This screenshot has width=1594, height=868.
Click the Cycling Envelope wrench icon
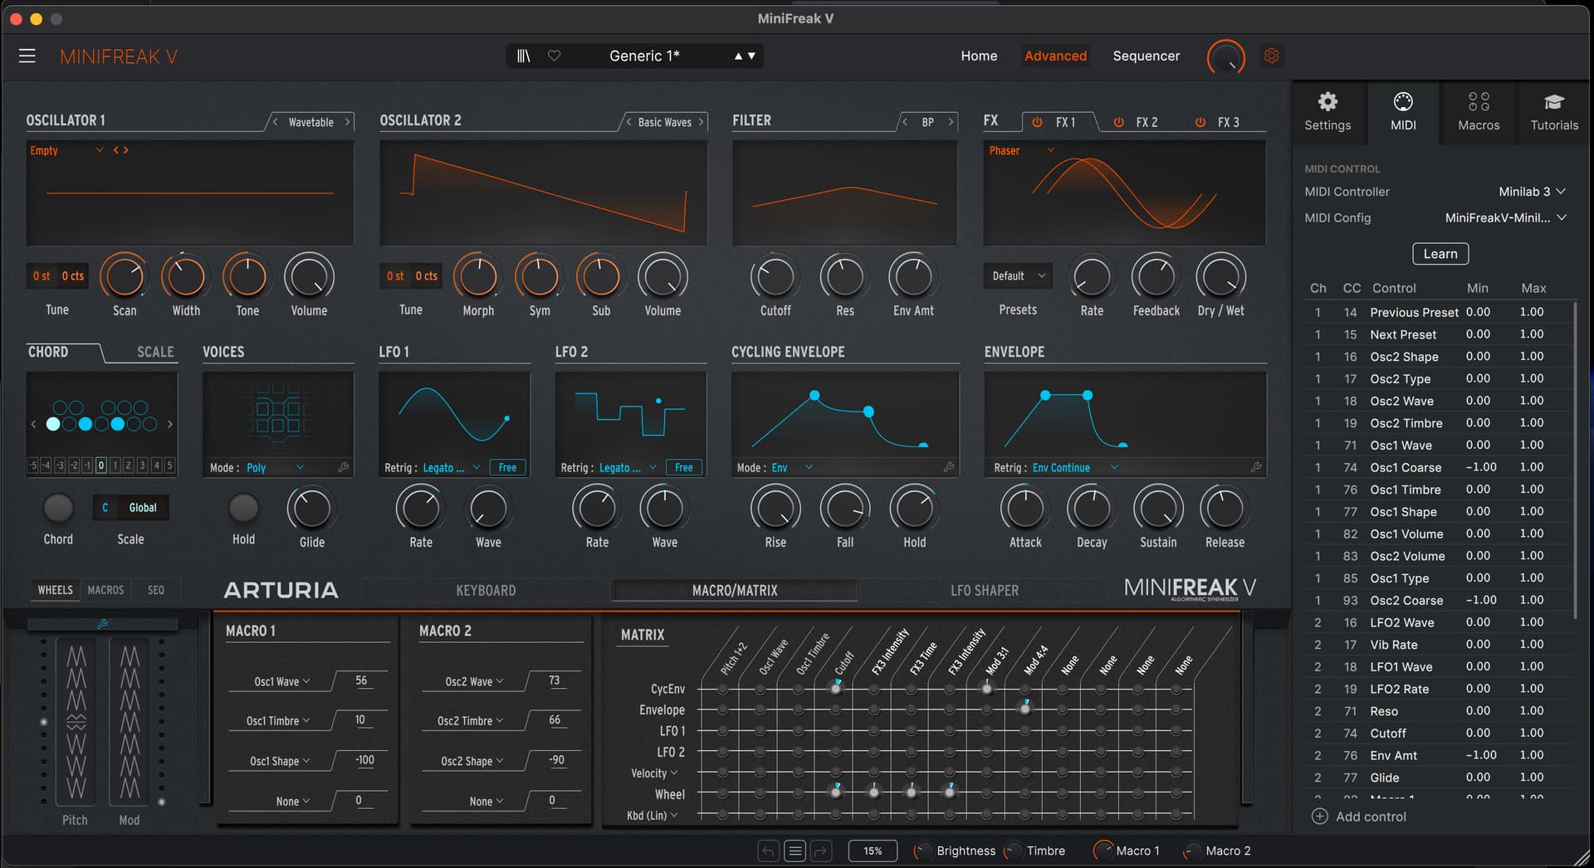point(949,467)
